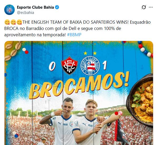
Task: Click the Esporte Clube Bahia display name
Action: pos(35,7)
